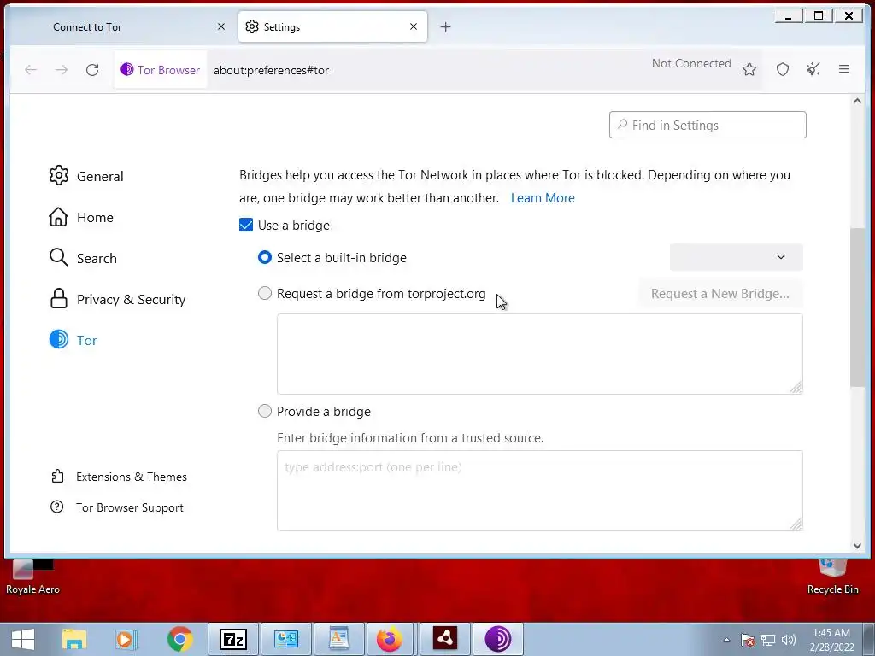Uncheck the Use a bridge checkbox
The width and height of the screenshot is (875, 656).
[x=246, y=225]
